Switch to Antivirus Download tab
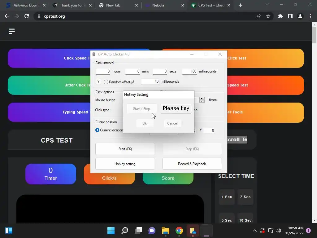The width and height of the screenshot is (317, 238). point(26,5)
